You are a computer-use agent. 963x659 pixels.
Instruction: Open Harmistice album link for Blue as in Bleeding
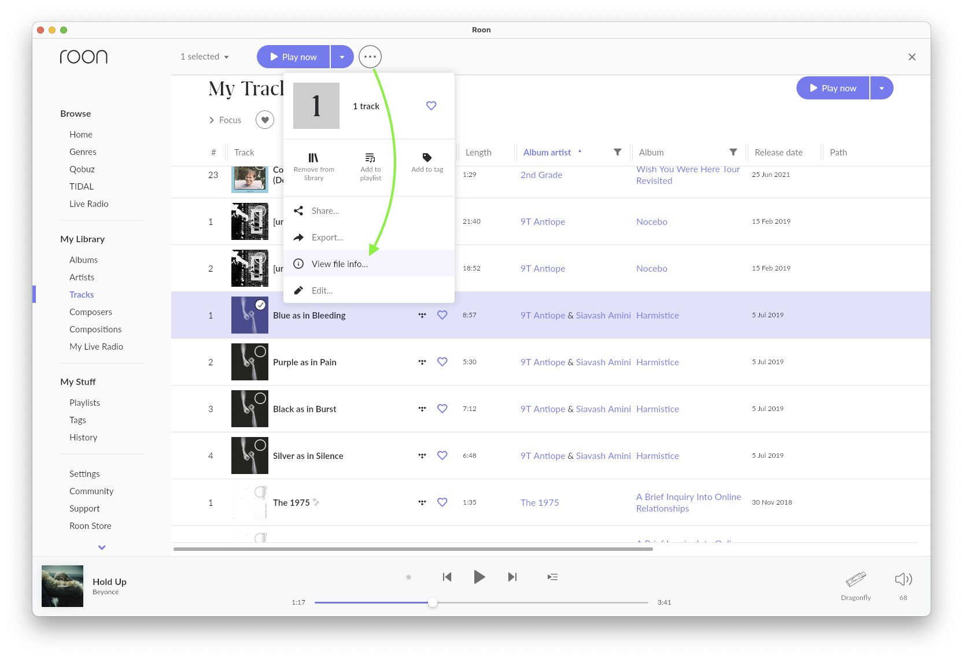point(658,316)
